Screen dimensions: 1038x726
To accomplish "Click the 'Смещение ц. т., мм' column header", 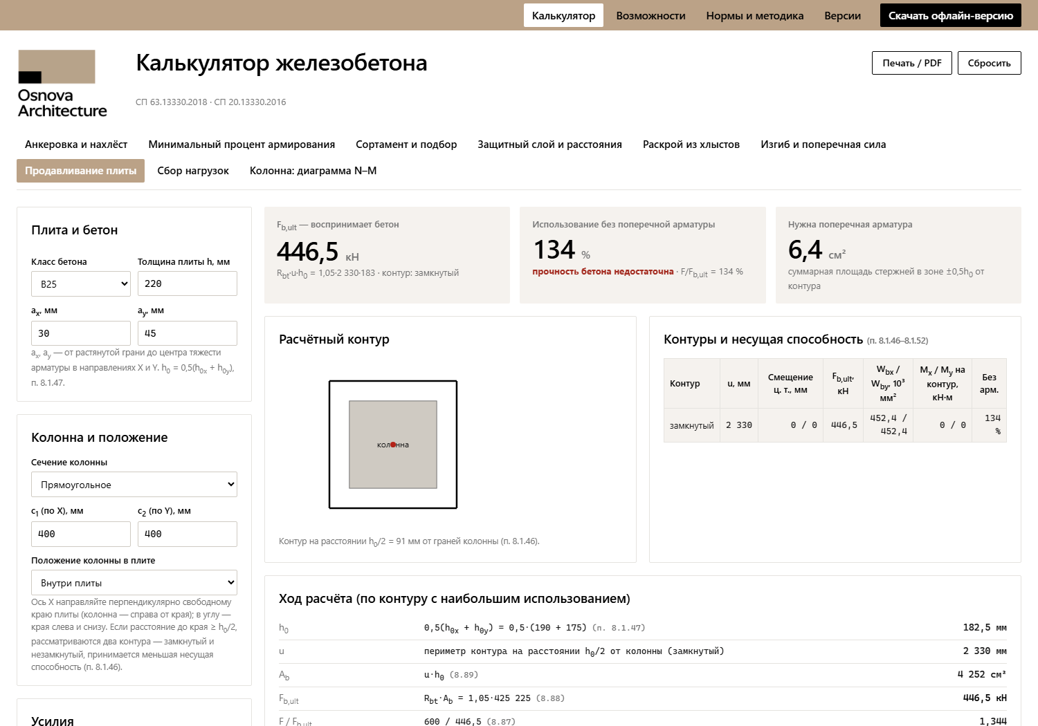I will click(790, 384).
